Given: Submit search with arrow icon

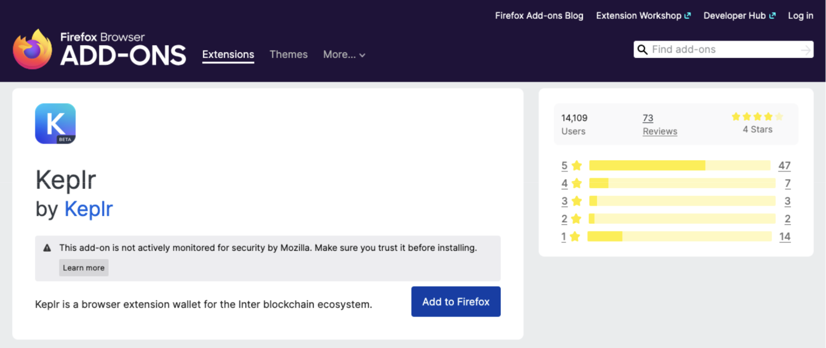Looking at the screenshot, I should pos(806,50).
